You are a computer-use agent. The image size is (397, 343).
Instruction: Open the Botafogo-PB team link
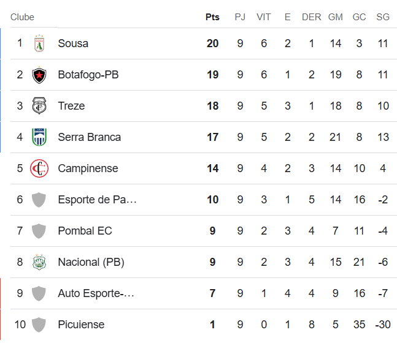coord(88,75)
